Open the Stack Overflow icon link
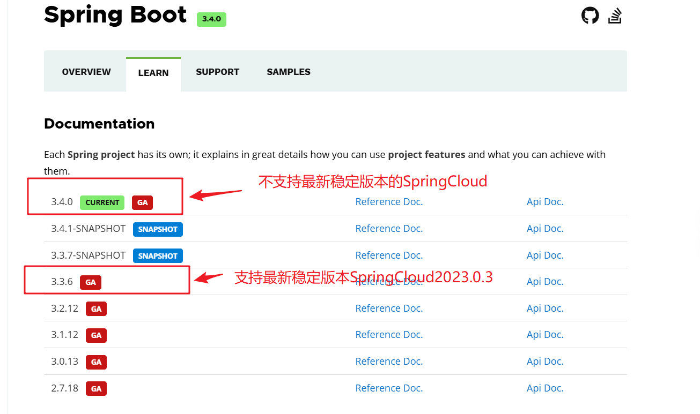The width and height of the screenshot is (700, 414). (615, 16)
